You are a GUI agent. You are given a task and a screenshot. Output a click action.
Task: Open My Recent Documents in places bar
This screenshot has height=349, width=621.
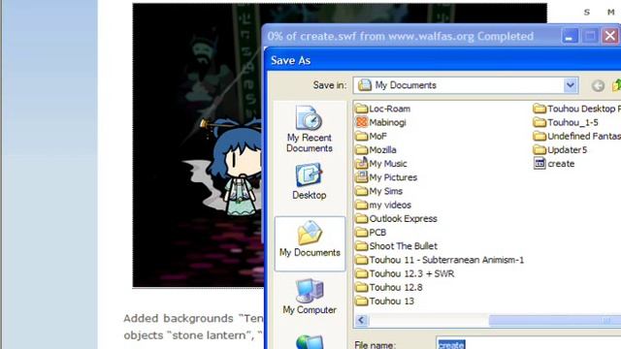tap(310, 129)
